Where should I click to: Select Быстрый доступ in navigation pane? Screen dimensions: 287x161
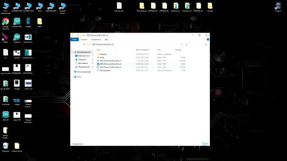[83, 52]
